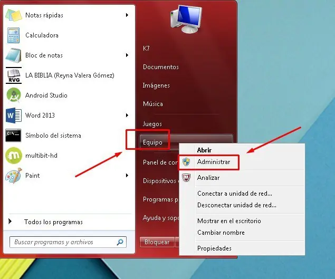Click the LA BIBLIA (Reyna Valera Gómez) label
Screen dimensions: 335x279
tap(70, 75)
